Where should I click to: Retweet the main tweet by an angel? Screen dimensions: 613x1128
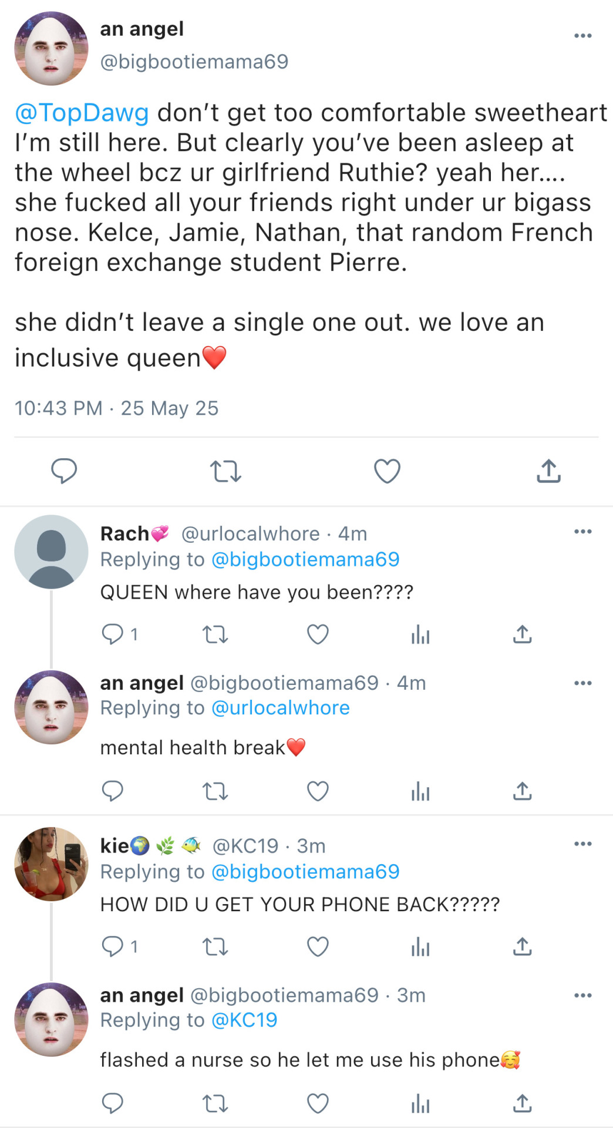click(225, 471)
